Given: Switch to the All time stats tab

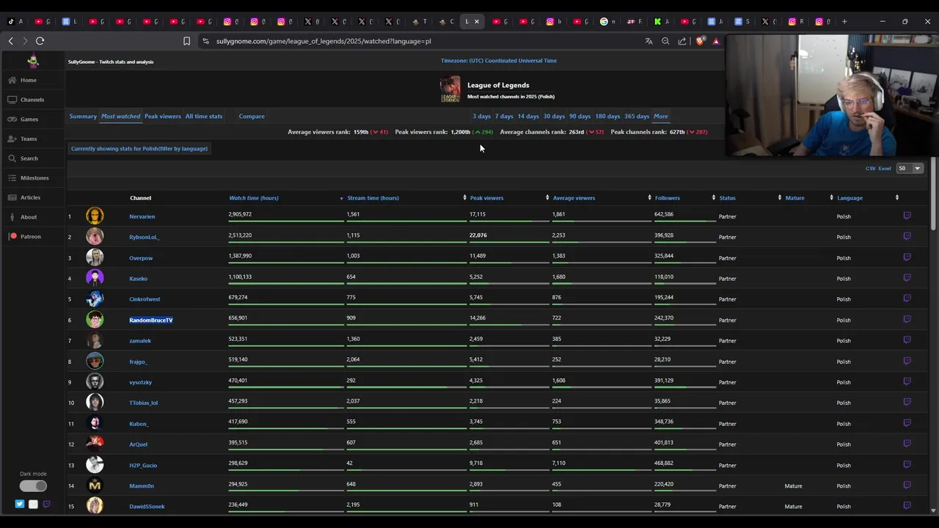Looking at the screenshot, I should pos(204,116).
